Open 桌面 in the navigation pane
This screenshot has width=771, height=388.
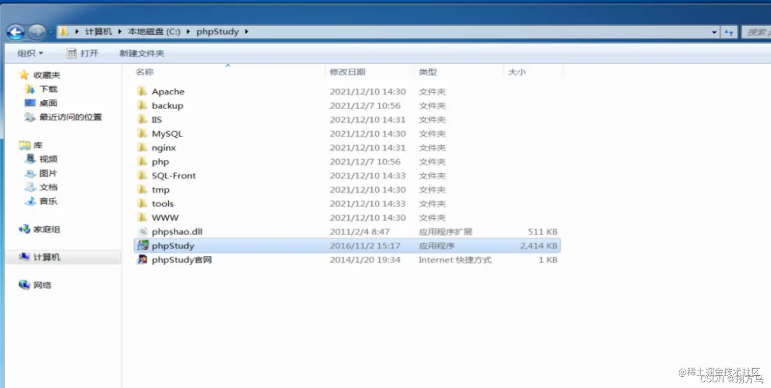click(x=48, y=103)
